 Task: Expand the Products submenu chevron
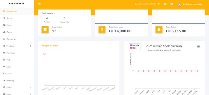31,46
